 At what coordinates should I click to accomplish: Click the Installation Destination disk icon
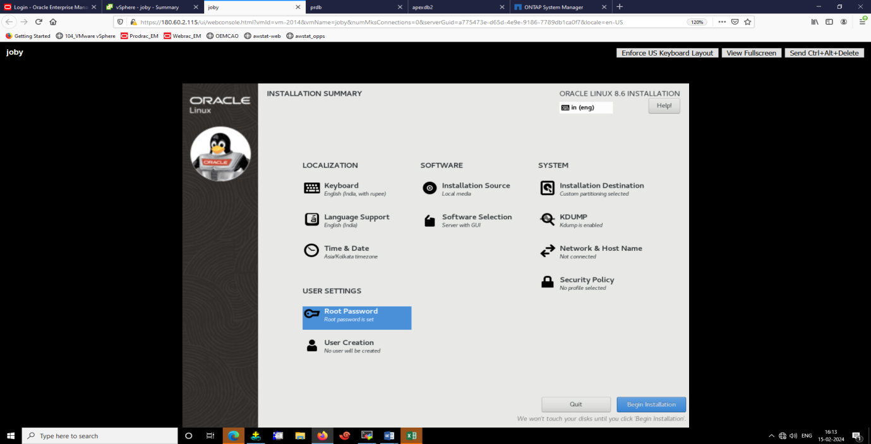(547, 188)
